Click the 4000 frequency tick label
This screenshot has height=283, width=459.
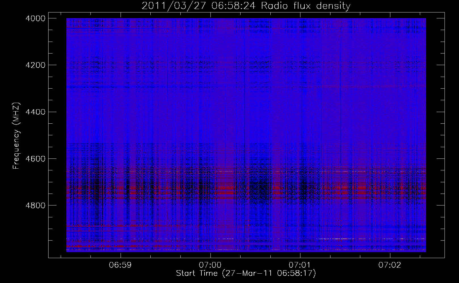(35, 18)
